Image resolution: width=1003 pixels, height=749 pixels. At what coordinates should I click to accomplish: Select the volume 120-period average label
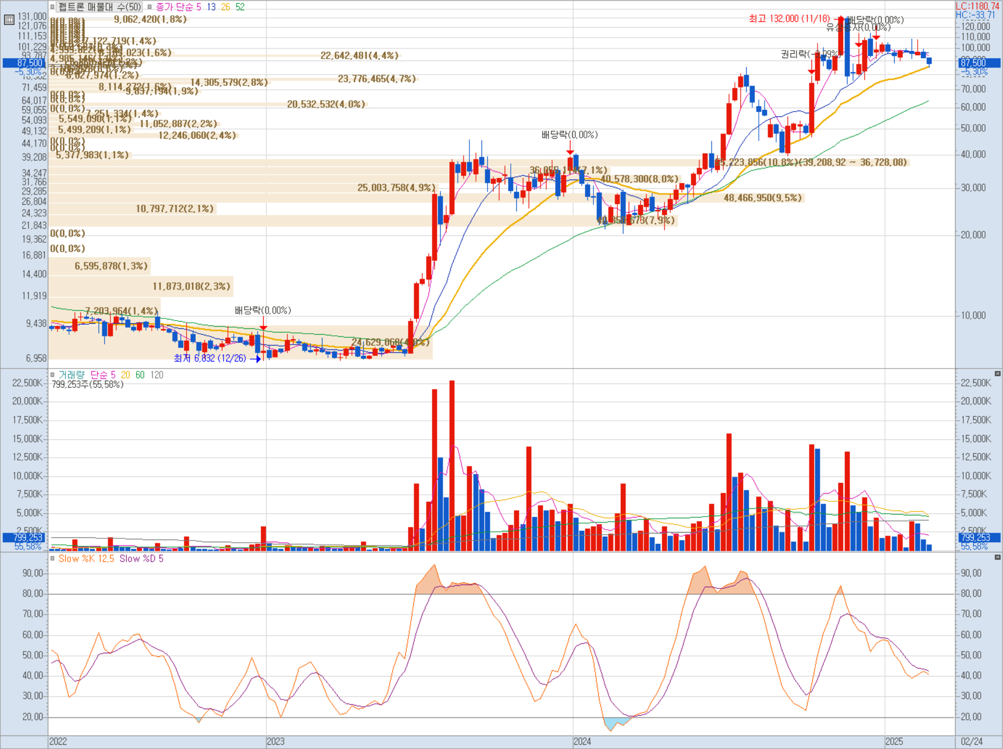coord(157,375)
